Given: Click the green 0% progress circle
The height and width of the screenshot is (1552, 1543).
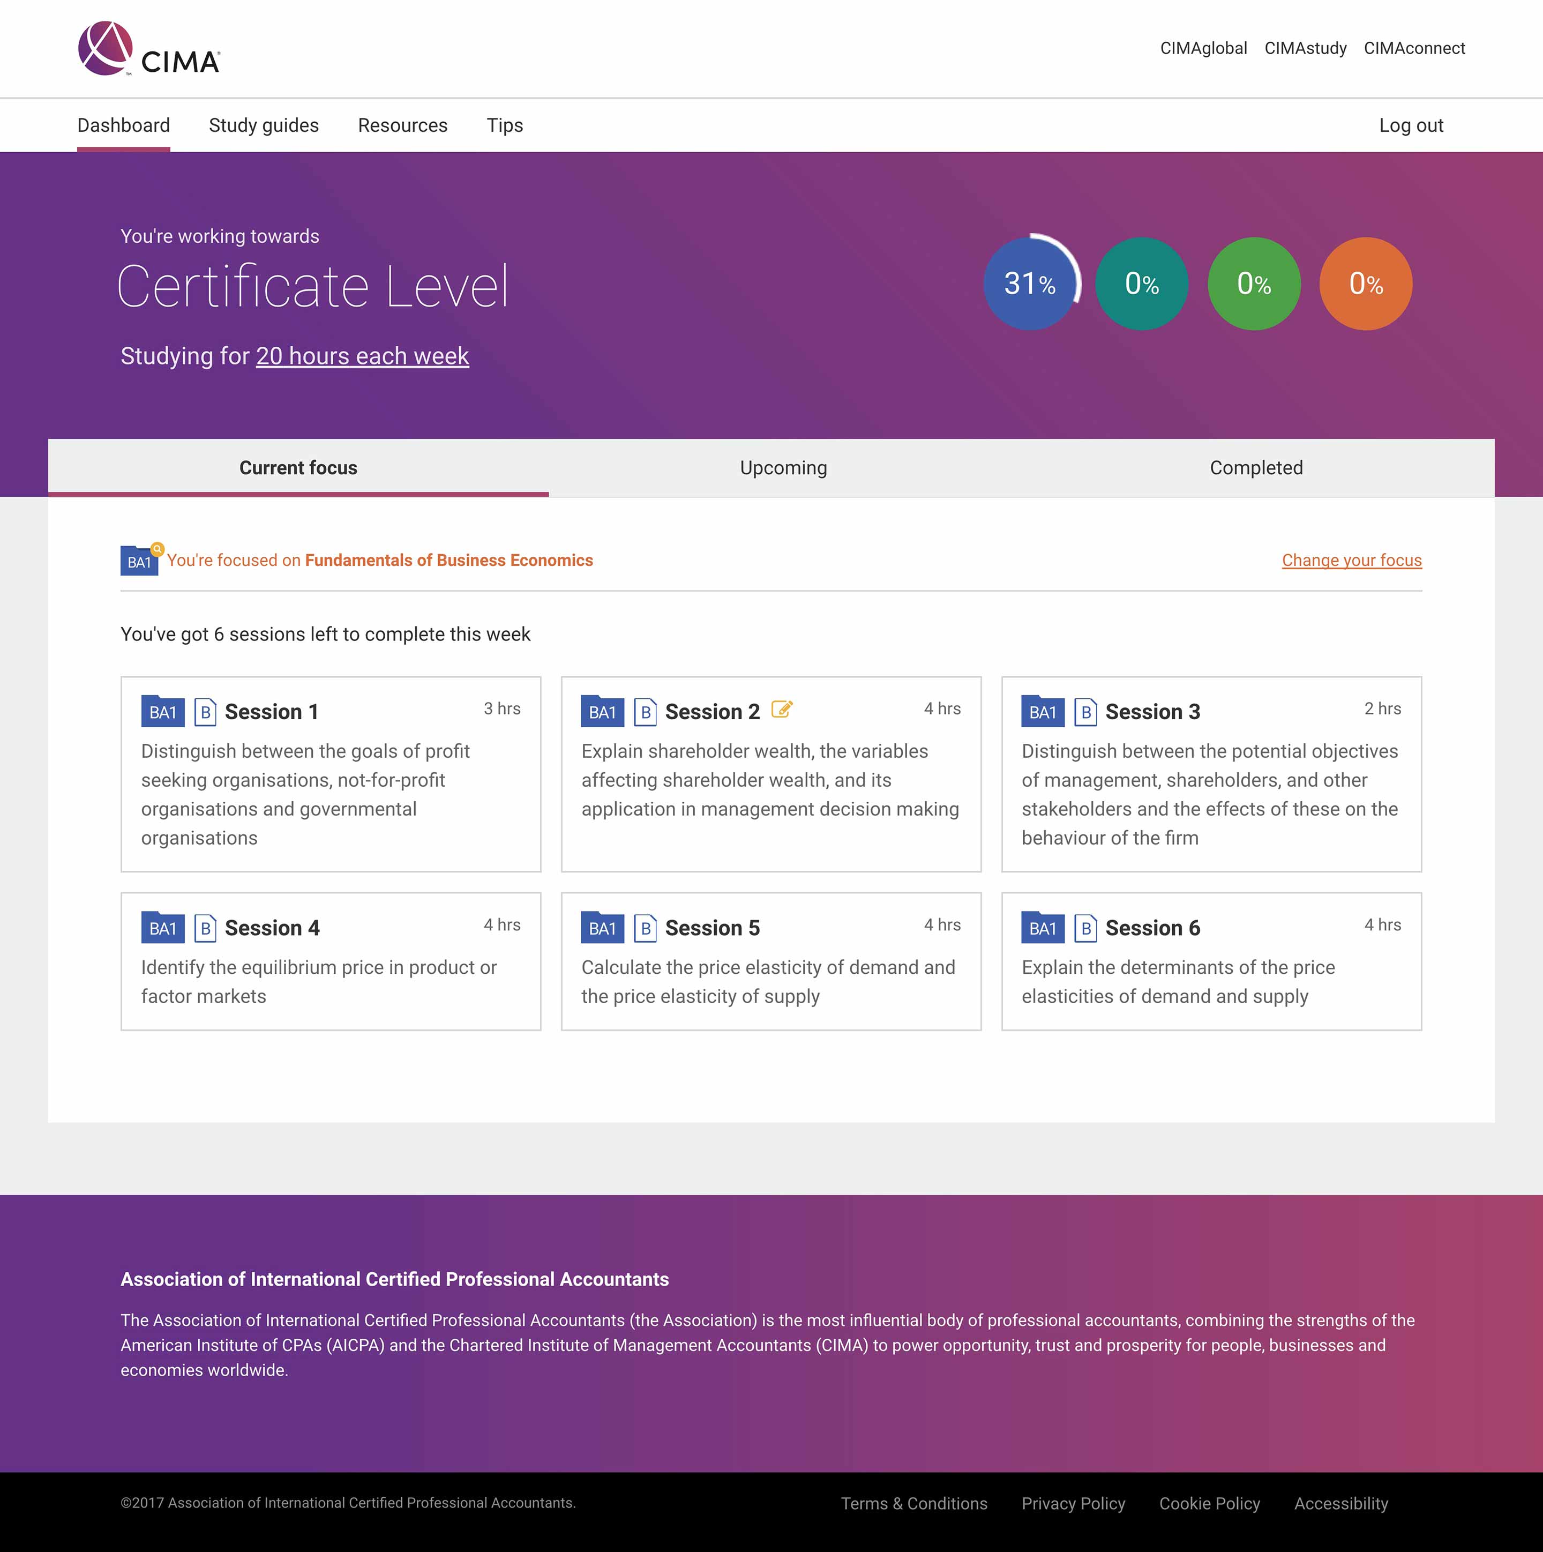Looking at the screenshot, I should (x=1254, y=283).
